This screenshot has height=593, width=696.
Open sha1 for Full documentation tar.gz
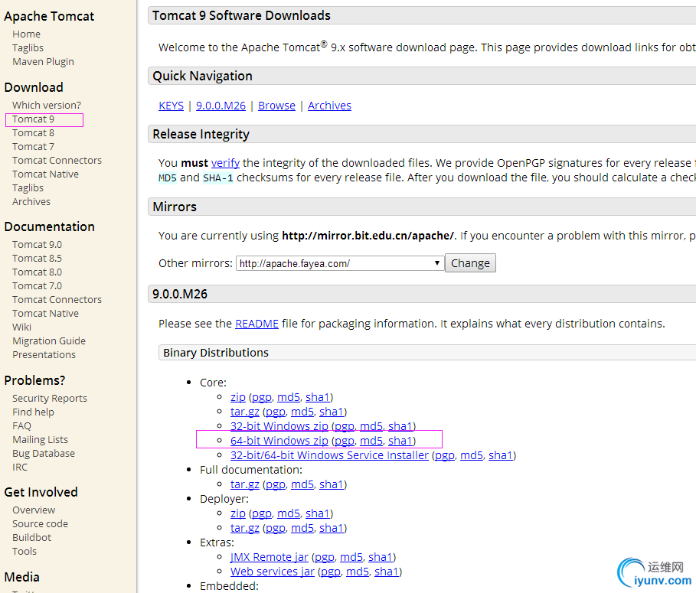[332, 484]
